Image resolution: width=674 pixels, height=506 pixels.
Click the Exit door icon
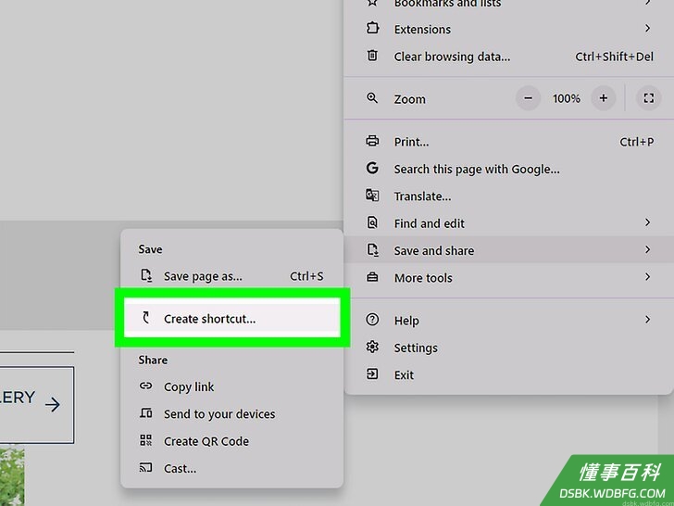click(x=372, y=373)
